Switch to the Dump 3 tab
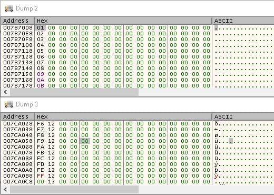The height and width of the screenshot is (195, 274). 27,104
